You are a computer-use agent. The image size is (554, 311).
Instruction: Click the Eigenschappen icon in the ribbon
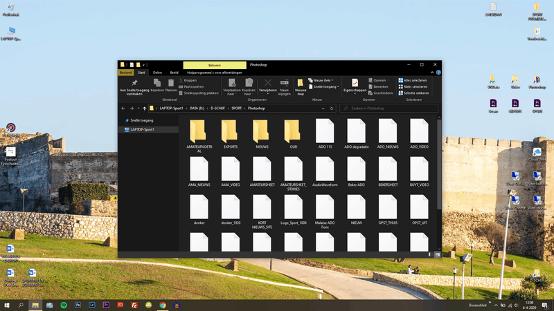(x=355, y=82)
